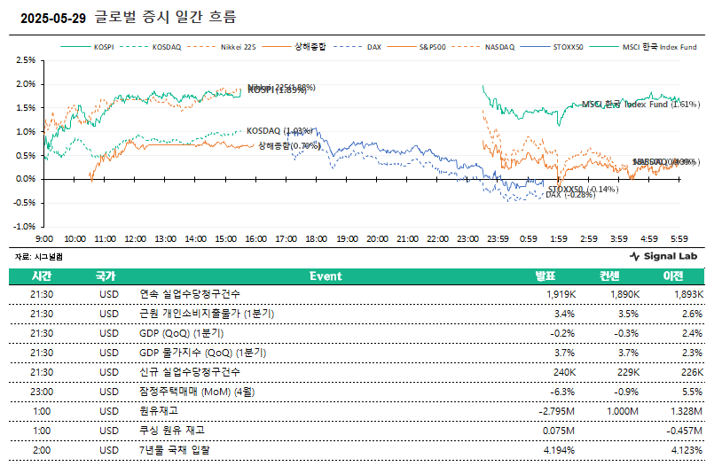Click the dashed DAX legend line sample

tap(348, 47)
